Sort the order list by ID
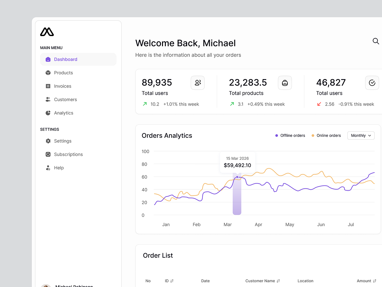The height and width of the screenshot is (287, 382). click(x=172, y=281)
